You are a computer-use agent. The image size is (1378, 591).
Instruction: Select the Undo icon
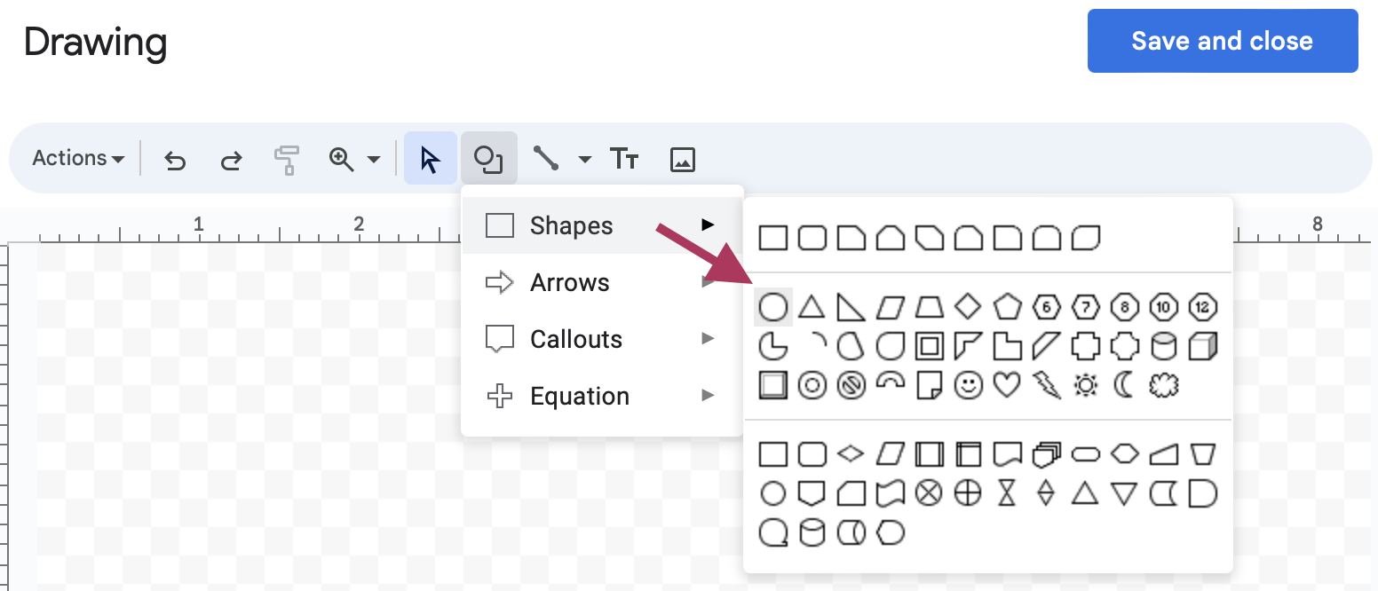click(x=174, y=159)
